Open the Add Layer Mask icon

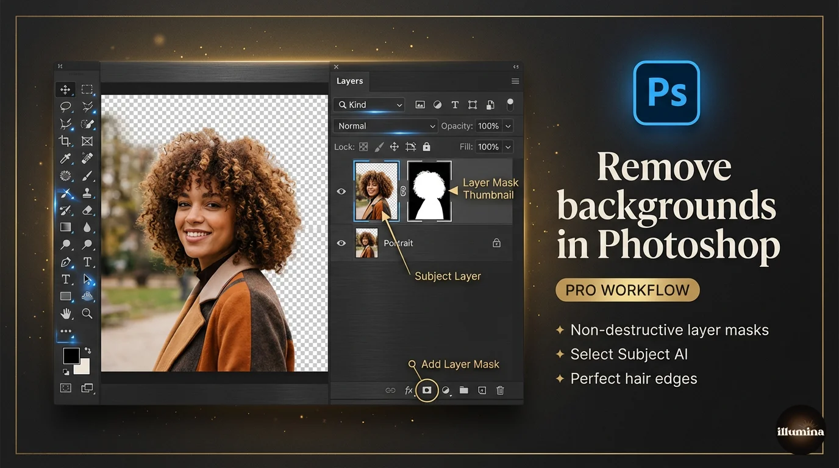[427, 391]
